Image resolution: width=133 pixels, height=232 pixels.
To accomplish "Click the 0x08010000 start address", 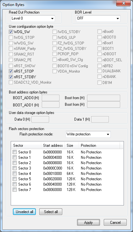I will [53, 174].
